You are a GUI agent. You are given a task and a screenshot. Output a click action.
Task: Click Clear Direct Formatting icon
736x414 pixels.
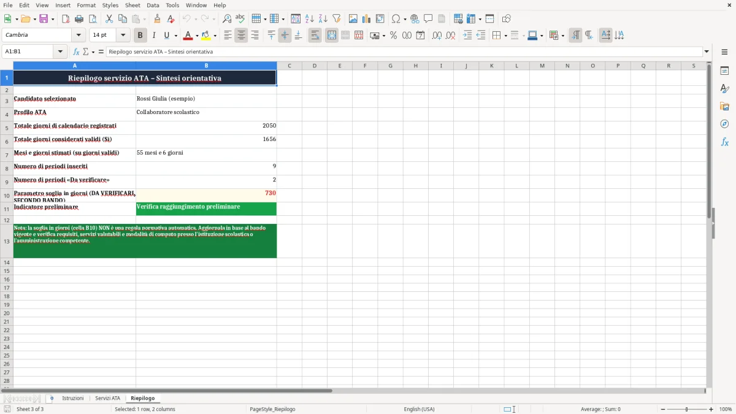point(171,19)
